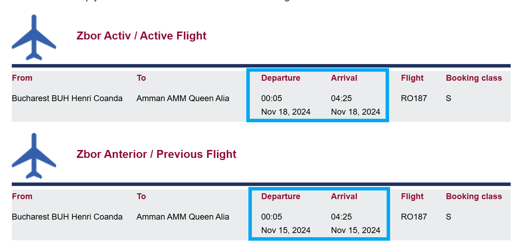This screenshot has width=520, height=249.
Task: Click the Nov 15, 2024 departure date
Action: click(286, 230)
